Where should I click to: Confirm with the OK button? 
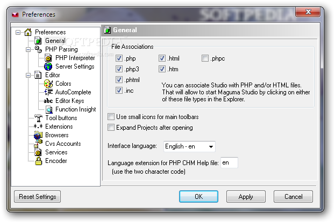[x=198, y=196]
